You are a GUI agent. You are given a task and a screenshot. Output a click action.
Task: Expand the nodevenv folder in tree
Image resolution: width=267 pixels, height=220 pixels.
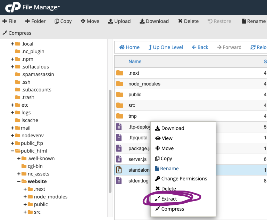click(12, 136)
